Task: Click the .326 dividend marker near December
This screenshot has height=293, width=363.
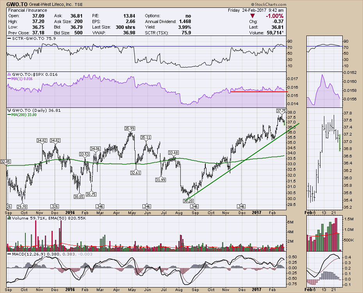Action: click(x=55, y=206)
